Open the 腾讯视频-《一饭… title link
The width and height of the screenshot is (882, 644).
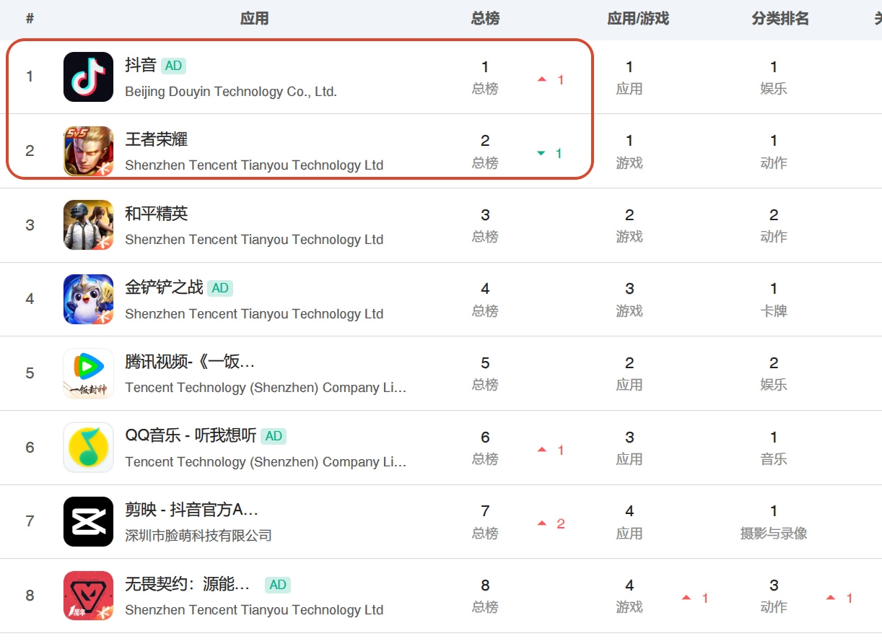[190, 362]
